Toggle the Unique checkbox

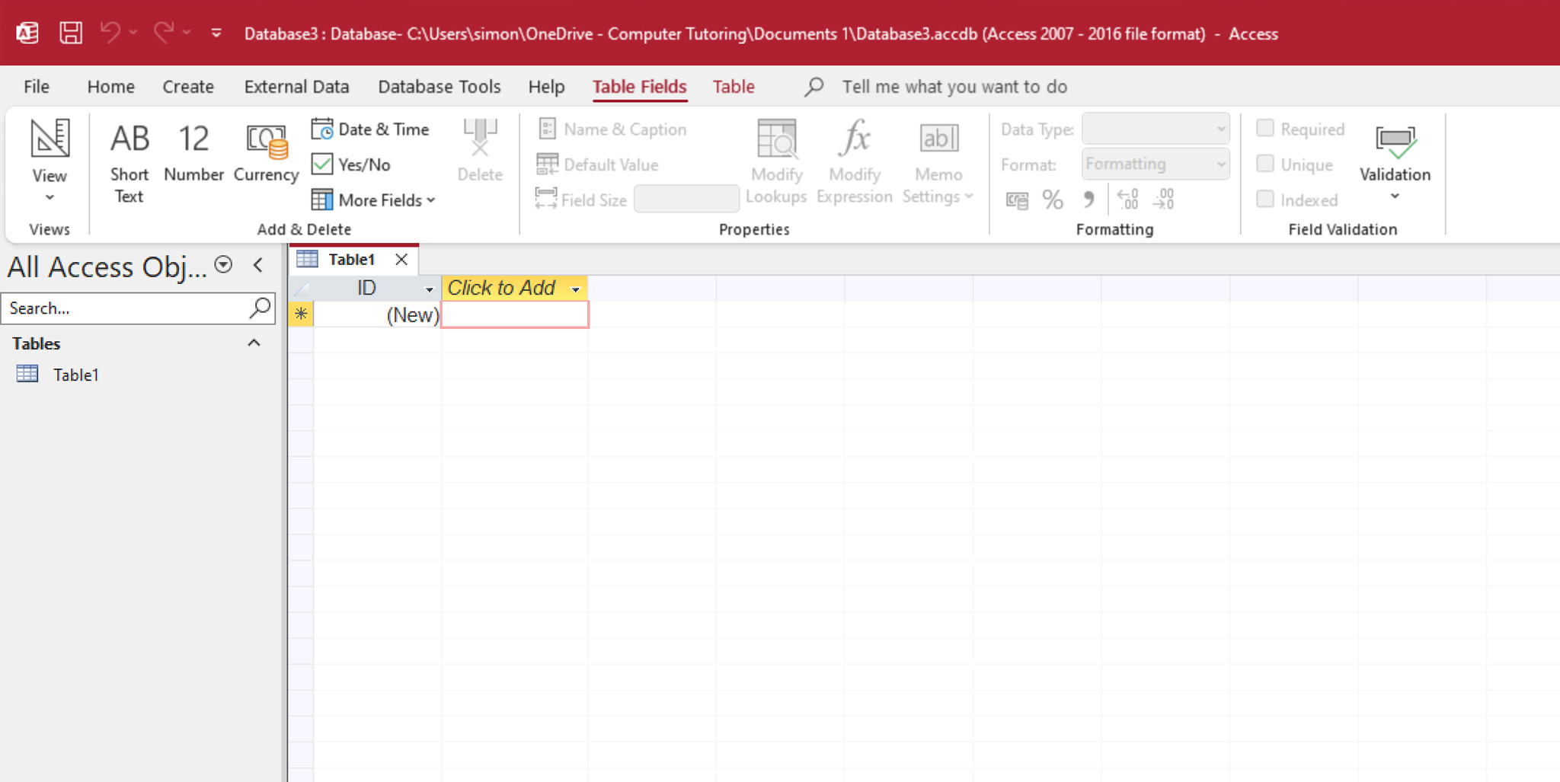1265,164
